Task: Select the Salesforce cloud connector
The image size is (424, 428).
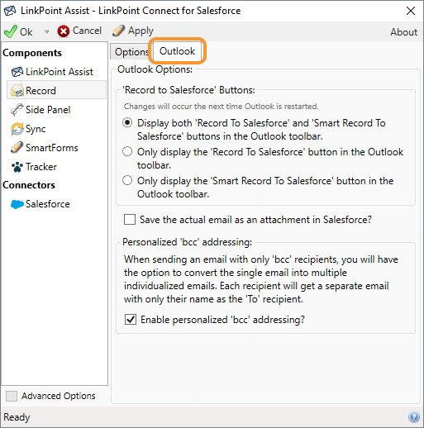Action: click(40, 204)
